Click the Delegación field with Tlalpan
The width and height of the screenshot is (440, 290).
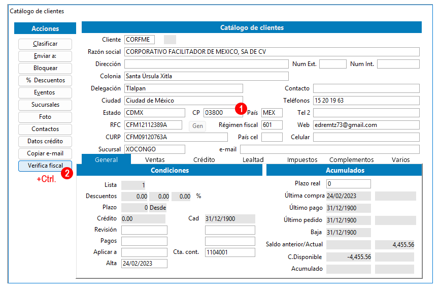pos(184,88)
